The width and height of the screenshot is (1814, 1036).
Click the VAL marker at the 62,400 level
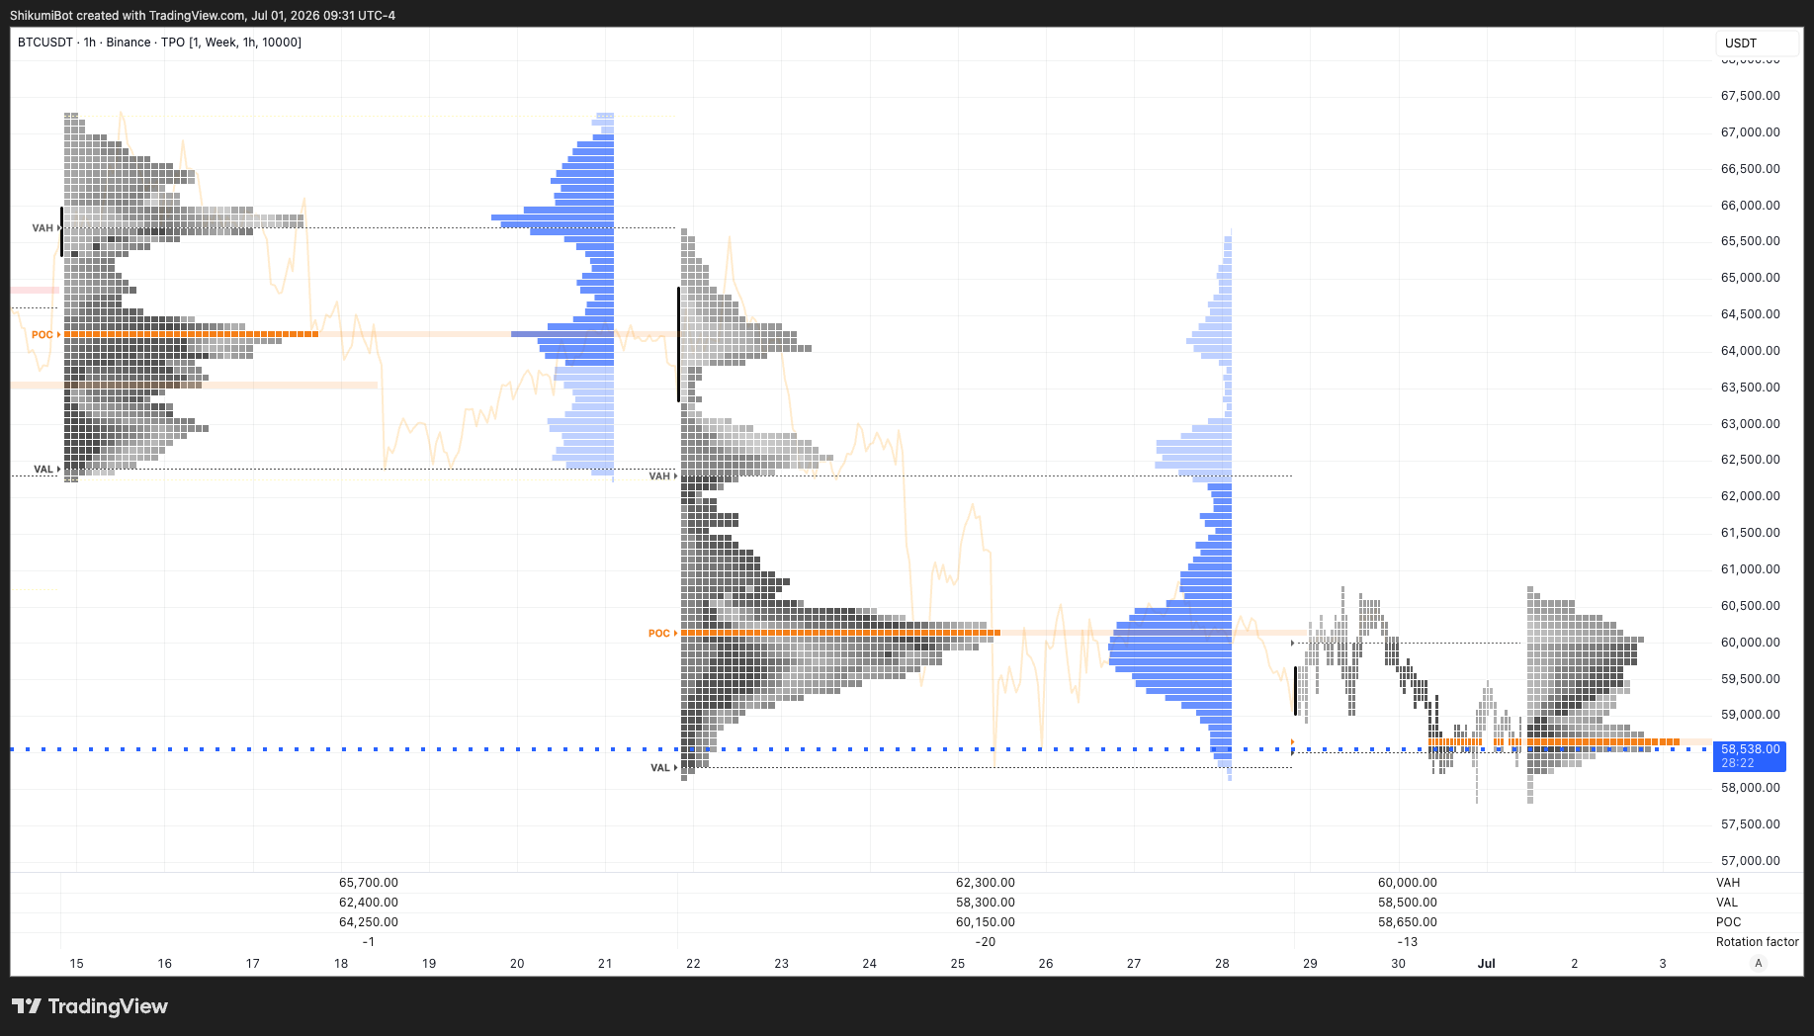[x=46, y=470]
